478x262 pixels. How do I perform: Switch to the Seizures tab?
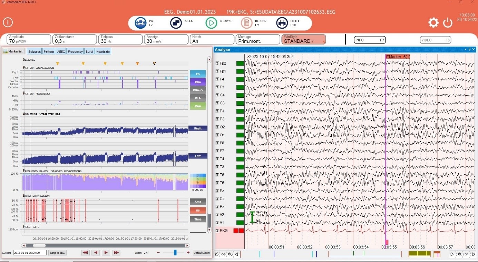[34, 51]
